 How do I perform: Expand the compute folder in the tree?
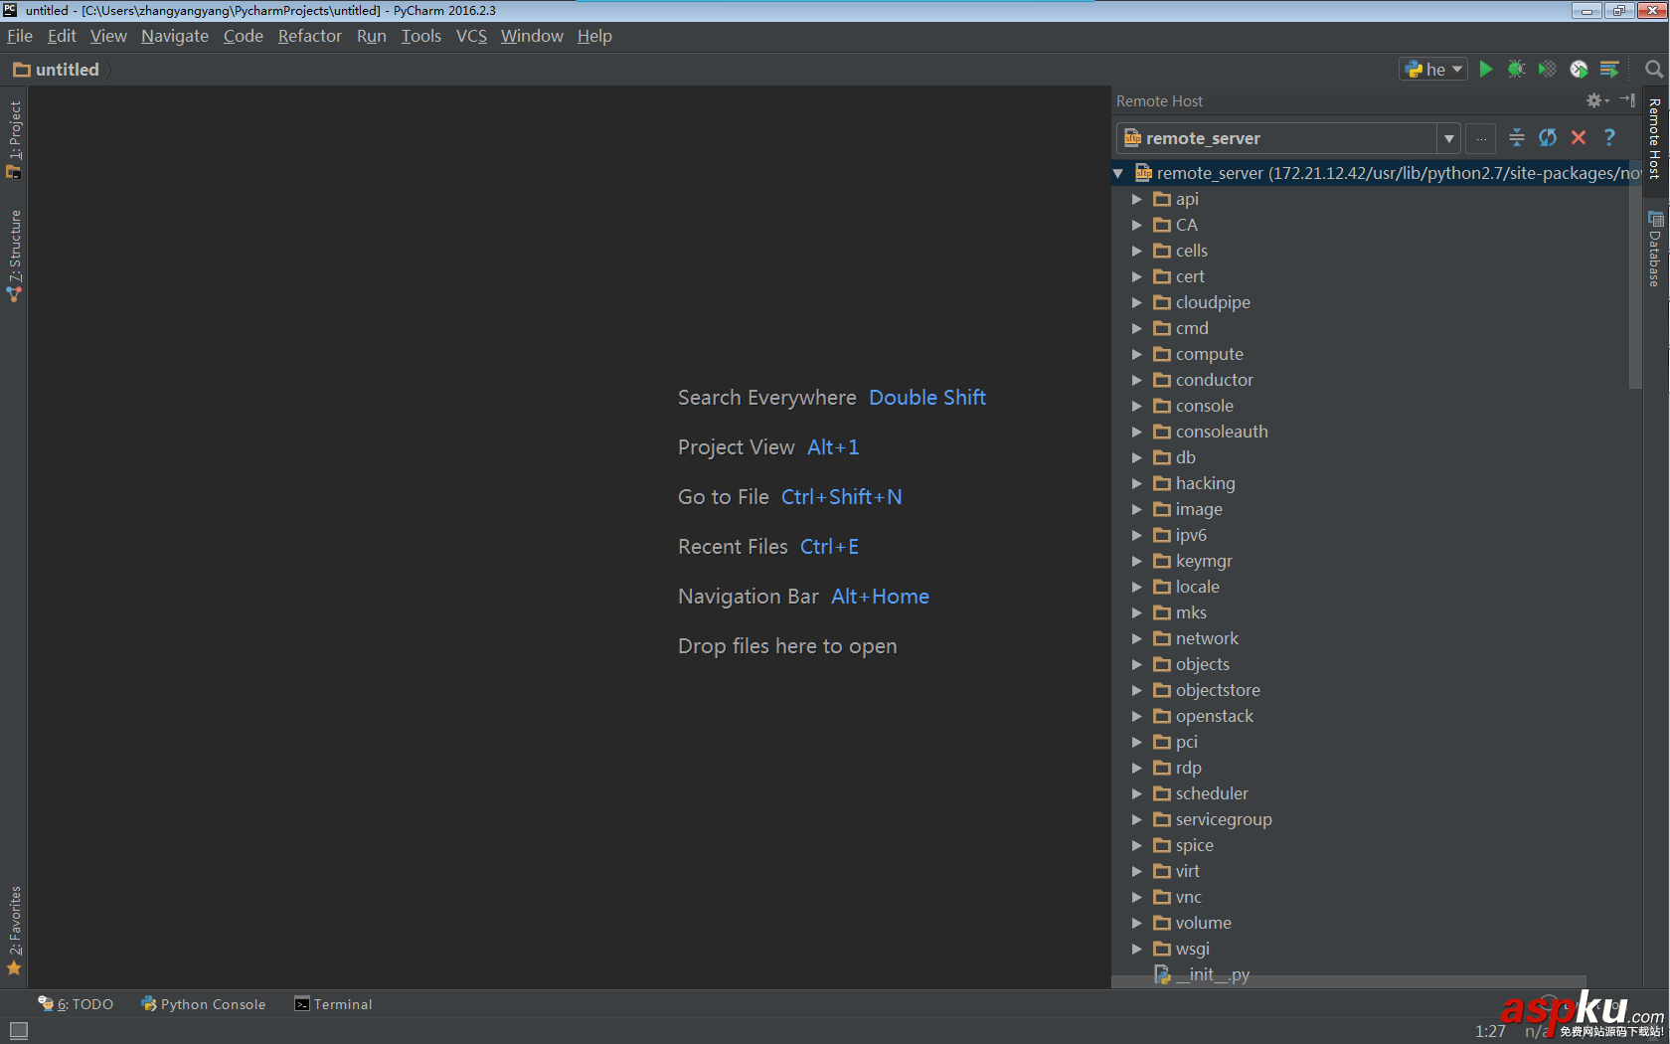pyautogui.click(x=1137, y=354)
